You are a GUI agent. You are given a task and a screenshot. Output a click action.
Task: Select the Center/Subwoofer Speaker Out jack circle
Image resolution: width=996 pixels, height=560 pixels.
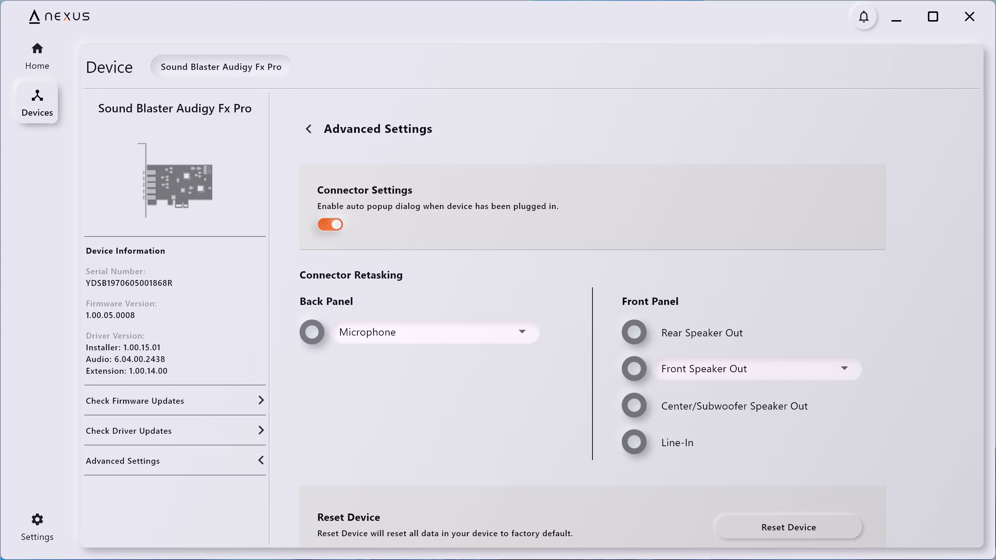(x=634, y=406)
